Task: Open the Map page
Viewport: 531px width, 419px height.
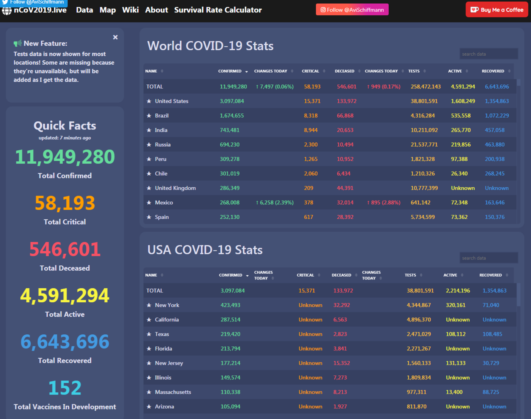Action: (107, 10)
